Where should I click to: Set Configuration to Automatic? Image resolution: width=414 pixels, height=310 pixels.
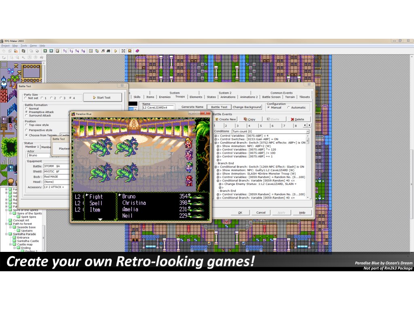pyautogui.click(x=289, y=107)
